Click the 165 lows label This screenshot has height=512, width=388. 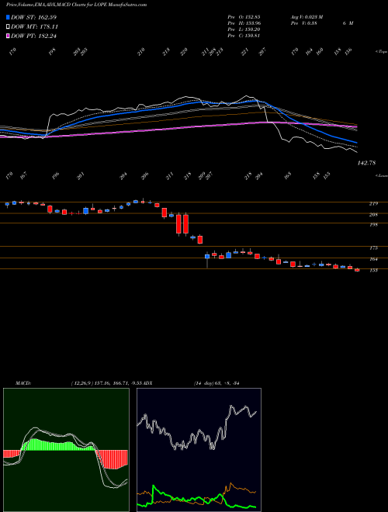pyautogui.click(x=287, y=175)
